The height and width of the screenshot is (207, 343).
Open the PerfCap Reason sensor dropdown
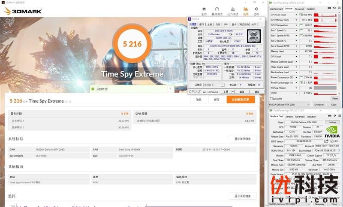(296, 88)
